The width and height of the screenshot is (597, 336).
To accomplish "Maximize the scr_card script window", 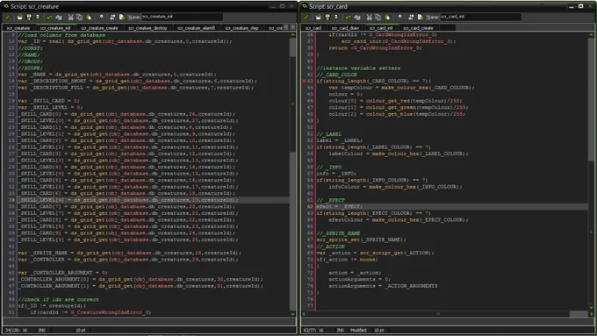I will [580, 6].
